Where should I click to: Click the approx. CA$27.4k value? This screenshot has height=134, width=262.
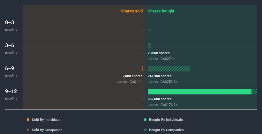click(x=161, y=59)
